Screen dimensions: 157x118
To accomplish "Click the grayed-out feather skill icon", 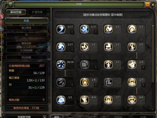I will 61,82.
